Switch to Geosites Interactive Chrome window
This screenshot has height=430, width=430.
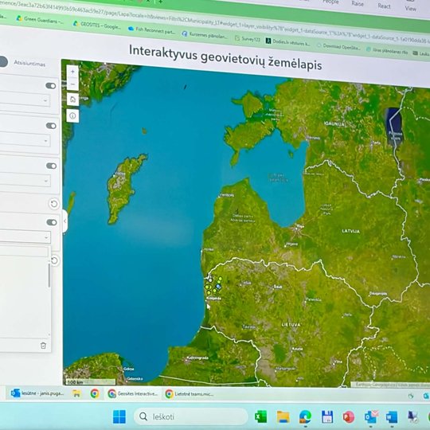coord(133,394)
